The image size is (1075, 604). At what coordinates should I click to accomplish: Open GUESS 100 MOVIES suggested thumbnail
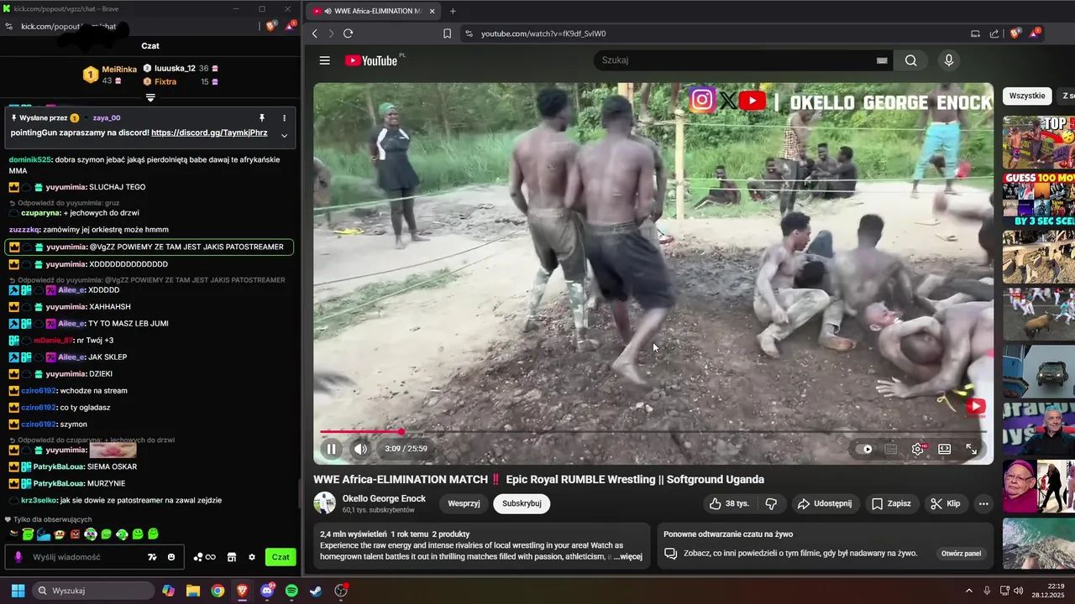pyautogui.click(x=1039, y=200)
